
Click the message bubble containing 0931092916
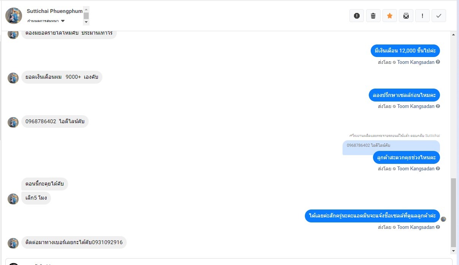[x=74, y=242]
